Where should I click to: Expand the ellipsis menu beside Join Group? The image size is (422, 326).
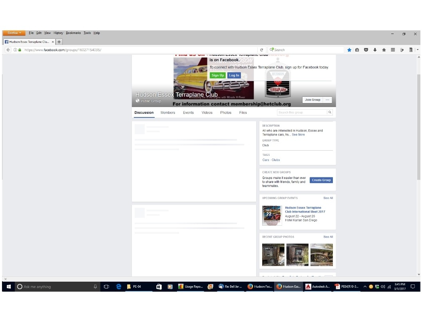(328, 100)
